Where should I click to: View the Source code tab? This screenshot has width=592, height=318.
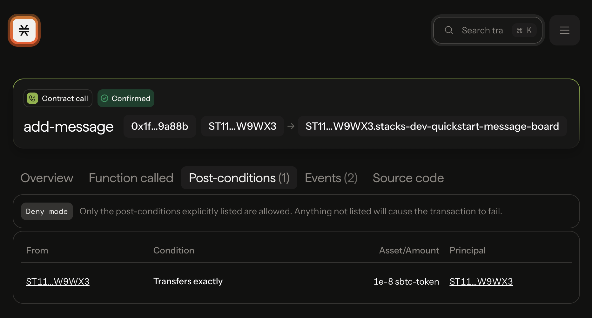pyautogui.click(x=408, y=178)
